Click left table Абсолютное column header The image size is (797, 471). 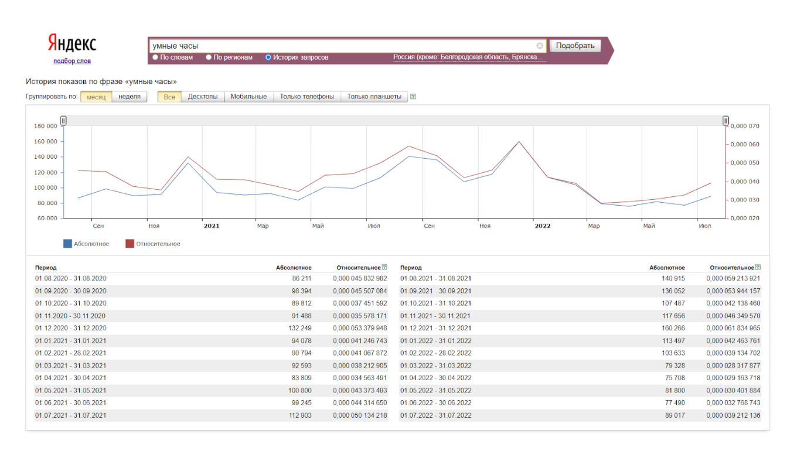[294, 268]
